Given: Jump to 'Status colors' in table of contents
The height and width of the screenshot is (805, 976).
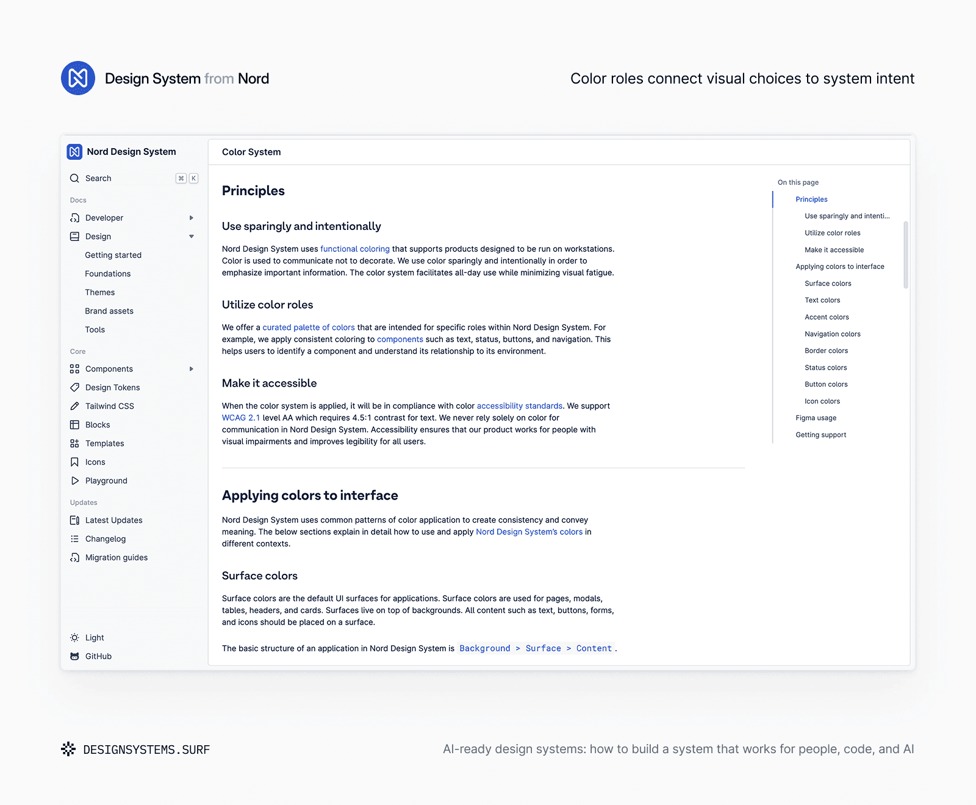Looking at the screenshot, I should point(826,368).
